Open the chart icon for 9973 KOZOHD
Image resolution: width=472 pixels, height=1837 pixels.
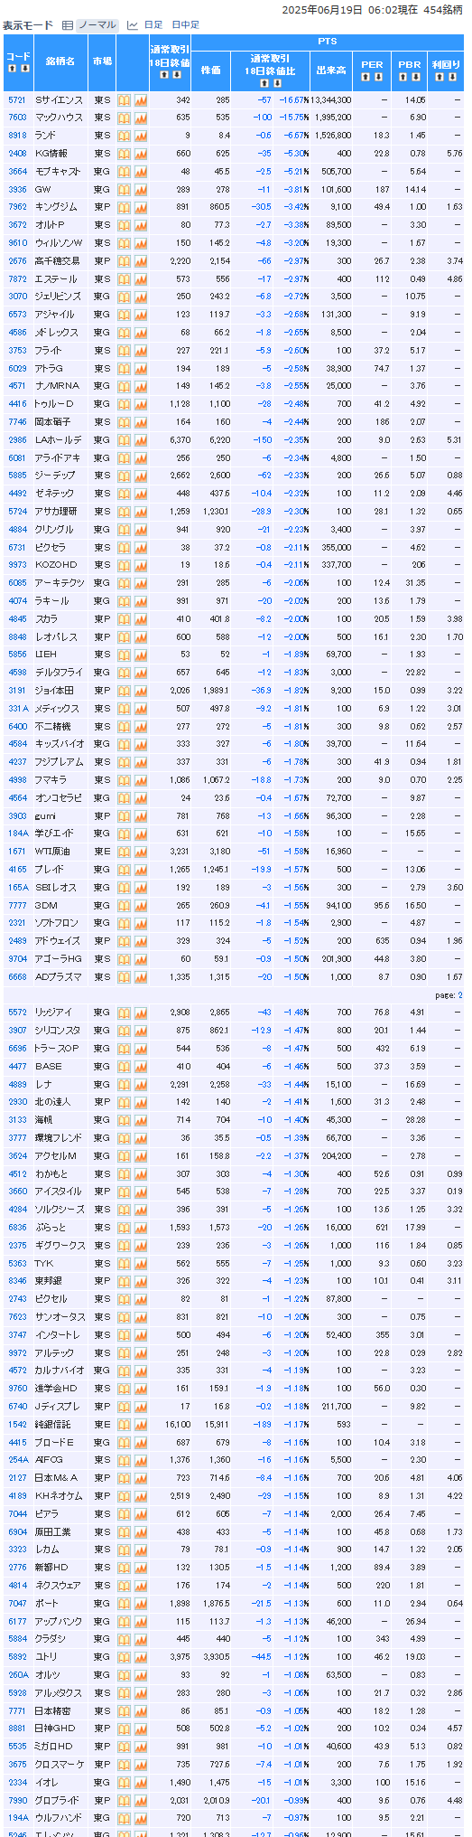pyautogui.click(x=141, y=565)
